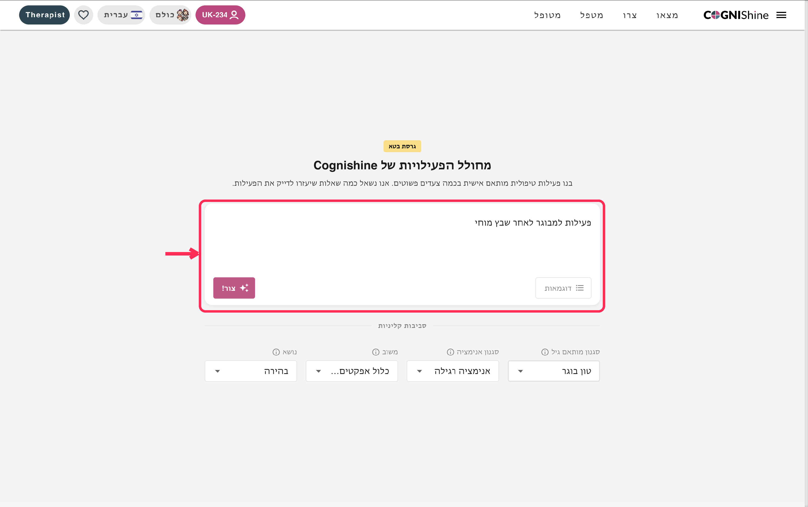
Task: Open the מטופל navigation item
Action: 547,15
